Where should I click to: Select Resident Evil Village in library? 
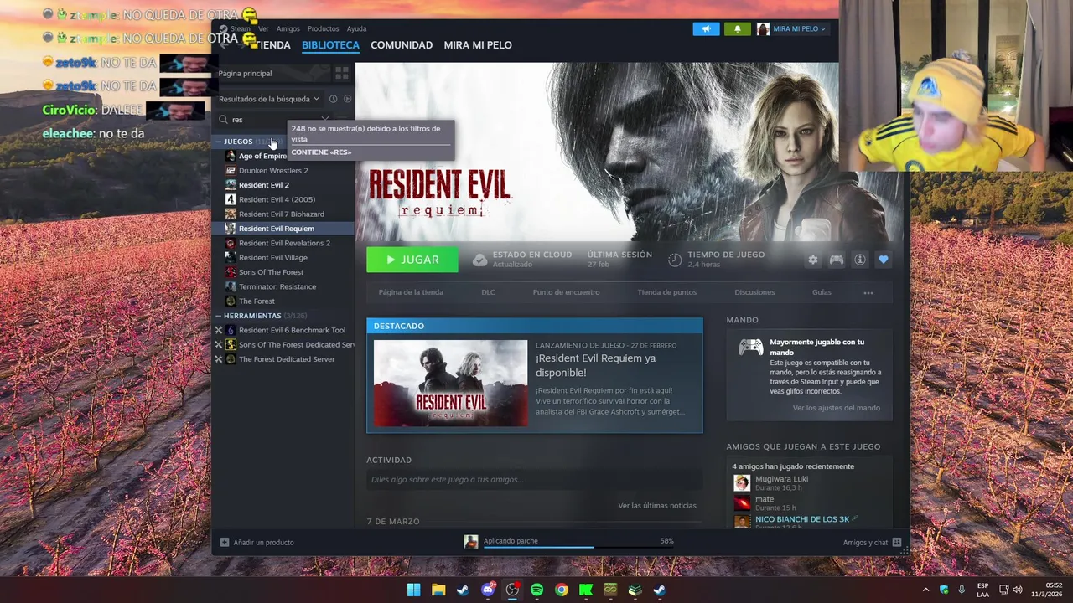tap(272, 257)
